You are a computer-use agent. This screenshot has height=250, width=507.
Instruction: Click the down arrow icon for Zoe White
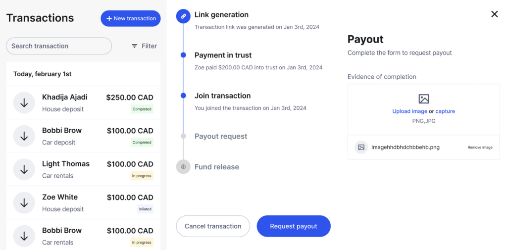tap(24, 202)
